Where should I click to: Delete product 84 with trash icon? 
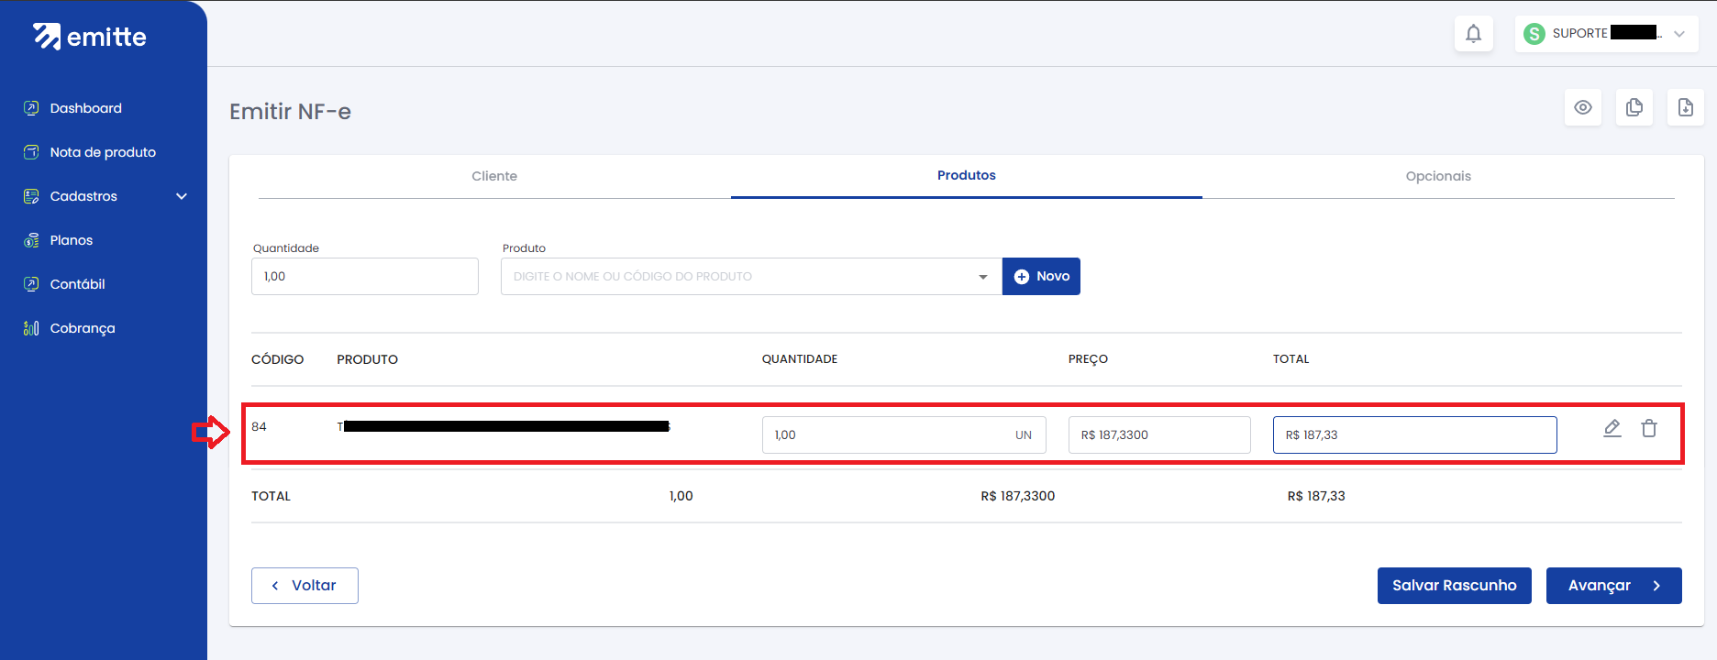click(1649, 428)
